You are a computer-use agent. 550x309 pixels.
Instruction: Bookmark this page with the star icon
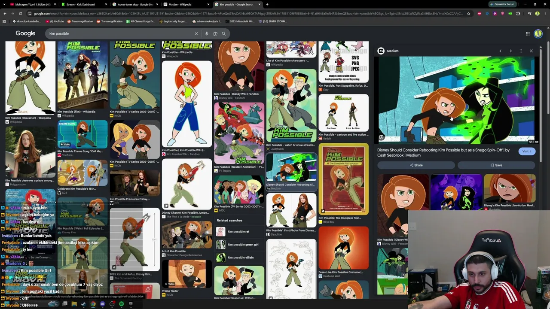click(x=470, y=13)
